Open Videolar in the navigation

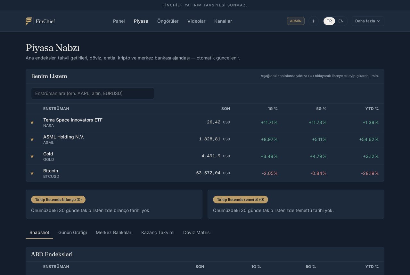coord(196,21)
